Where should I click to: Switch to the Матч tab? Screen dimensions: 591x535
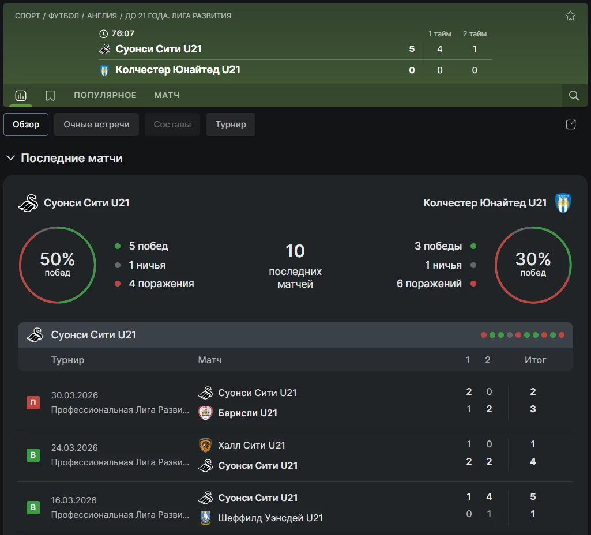167,95
